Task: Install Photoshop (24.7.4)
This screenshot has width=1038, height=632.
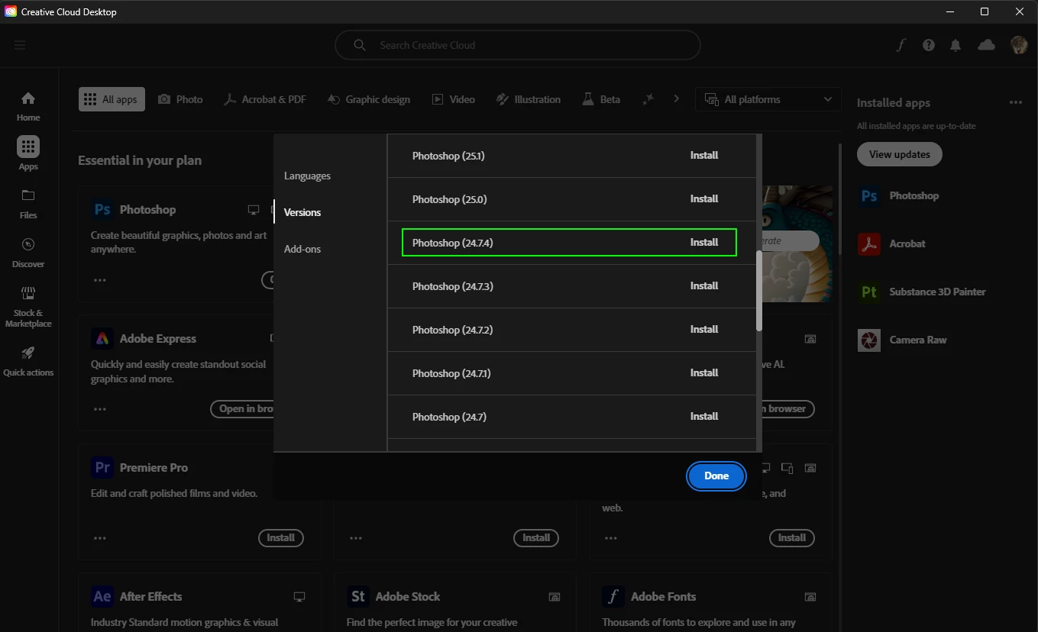Action: (704, 242)
